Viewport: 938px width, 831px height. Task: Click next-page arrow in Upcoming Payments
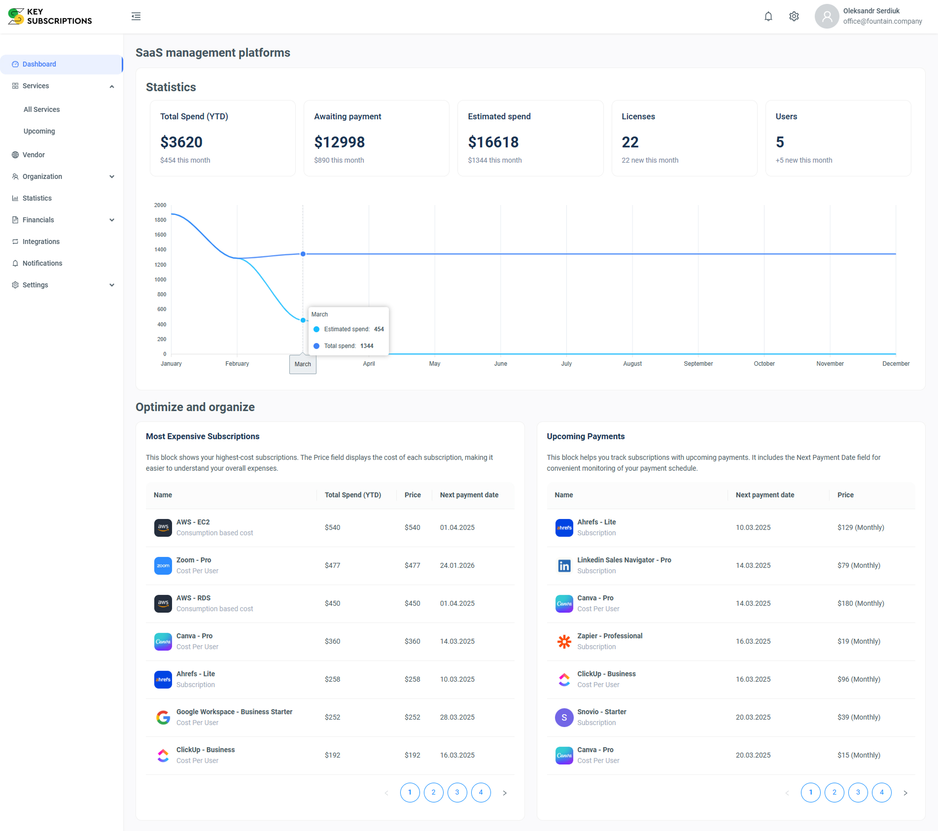905,793
